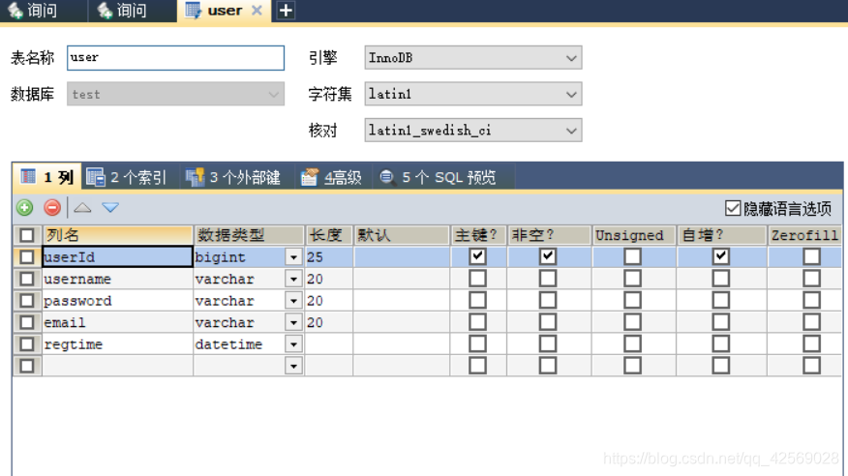The image size is (848, 476).
Task: Toggle select-all checkbox in header row
Action: pos(26,235)
